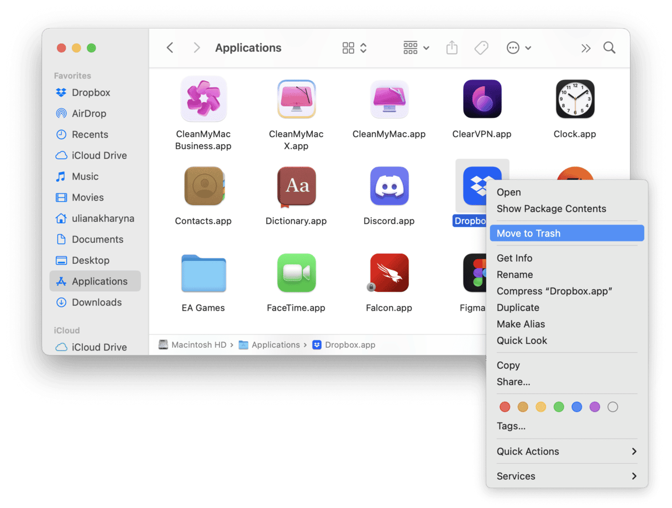
Task: Select the Clock.app icon
Action: 575,99
